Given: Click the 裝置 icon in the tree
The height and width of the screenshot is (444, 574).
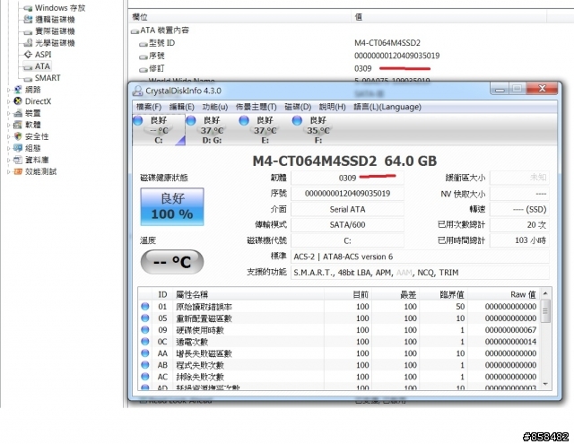Looking at the screenshot, I should (x=18, y=113).
